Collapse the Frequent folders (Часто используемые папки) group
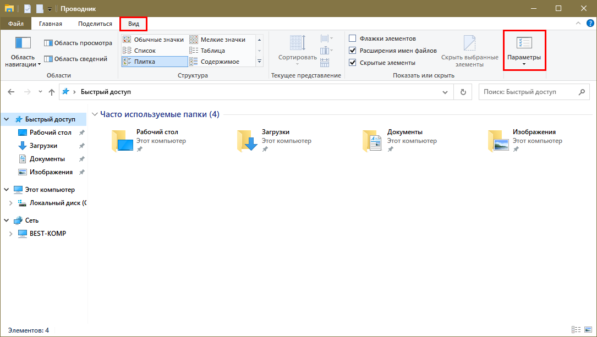 [x=95, y=114]
